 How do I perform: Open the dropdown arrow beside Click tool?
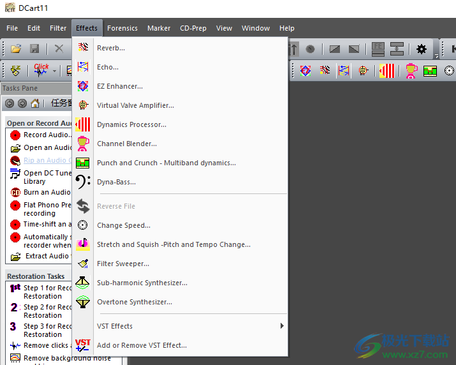(x=55, y=71)
